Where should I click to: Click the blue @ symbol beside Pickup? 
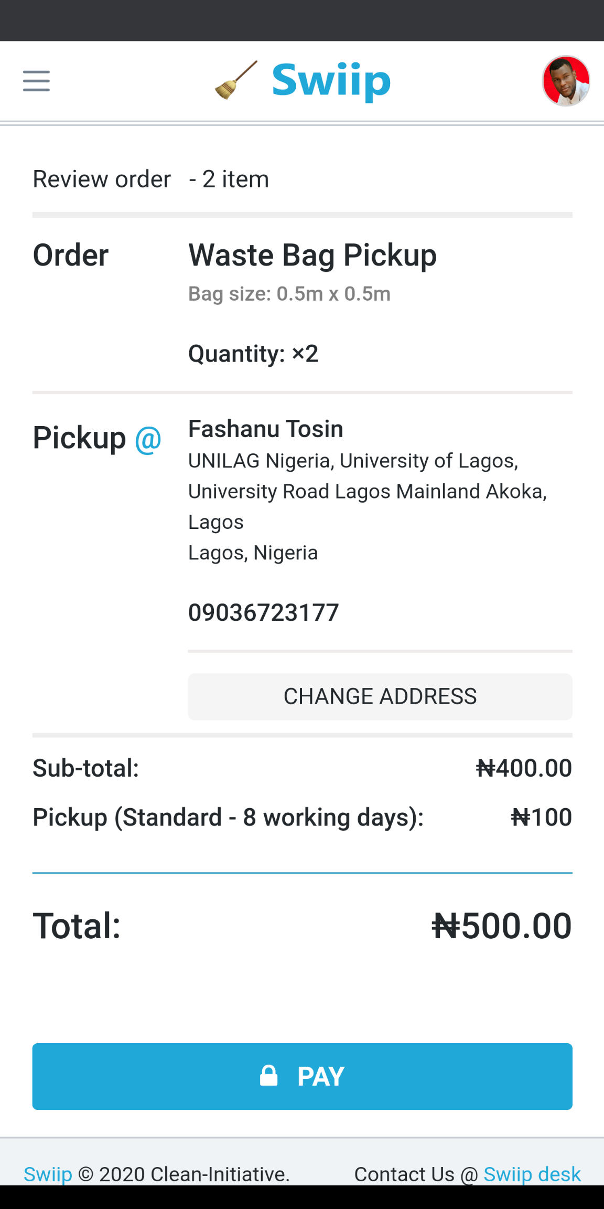(148, 439)
